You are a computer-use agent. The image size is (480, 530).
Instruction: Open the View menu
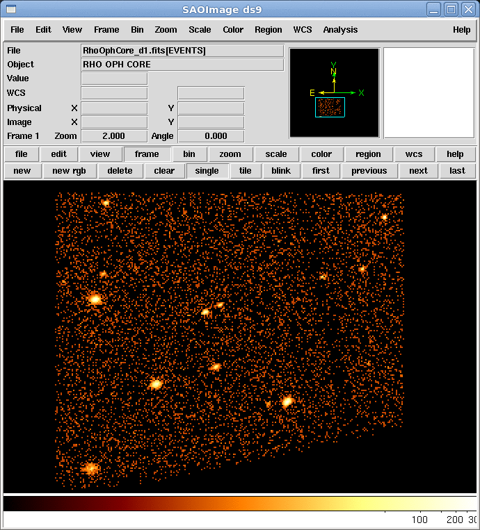(72, 30)
